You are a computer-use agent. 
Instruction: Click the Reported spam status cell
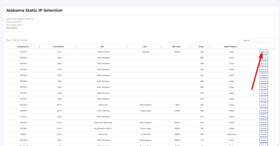pos(232,134)
